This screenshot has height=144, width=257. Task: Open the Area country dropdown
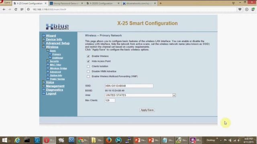[x=140, y=95]
